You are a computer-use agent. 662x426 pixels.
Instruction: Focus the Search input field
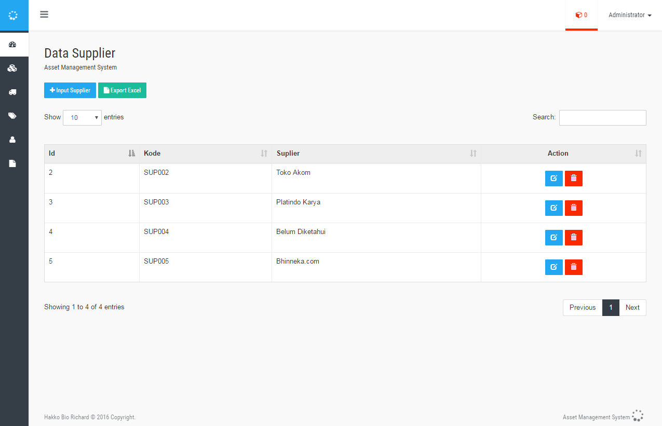click(x=603, y=118)
